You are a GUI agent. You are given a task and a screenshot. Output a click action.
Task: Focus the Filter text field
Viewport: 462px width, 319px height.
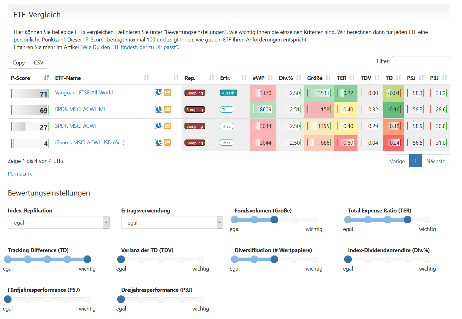421,61
